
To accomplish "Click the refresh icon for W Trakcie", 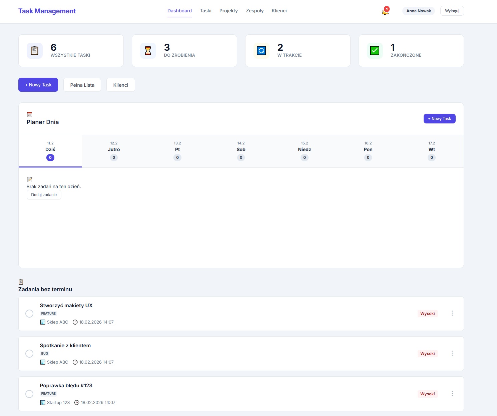I will pos(262,51).
